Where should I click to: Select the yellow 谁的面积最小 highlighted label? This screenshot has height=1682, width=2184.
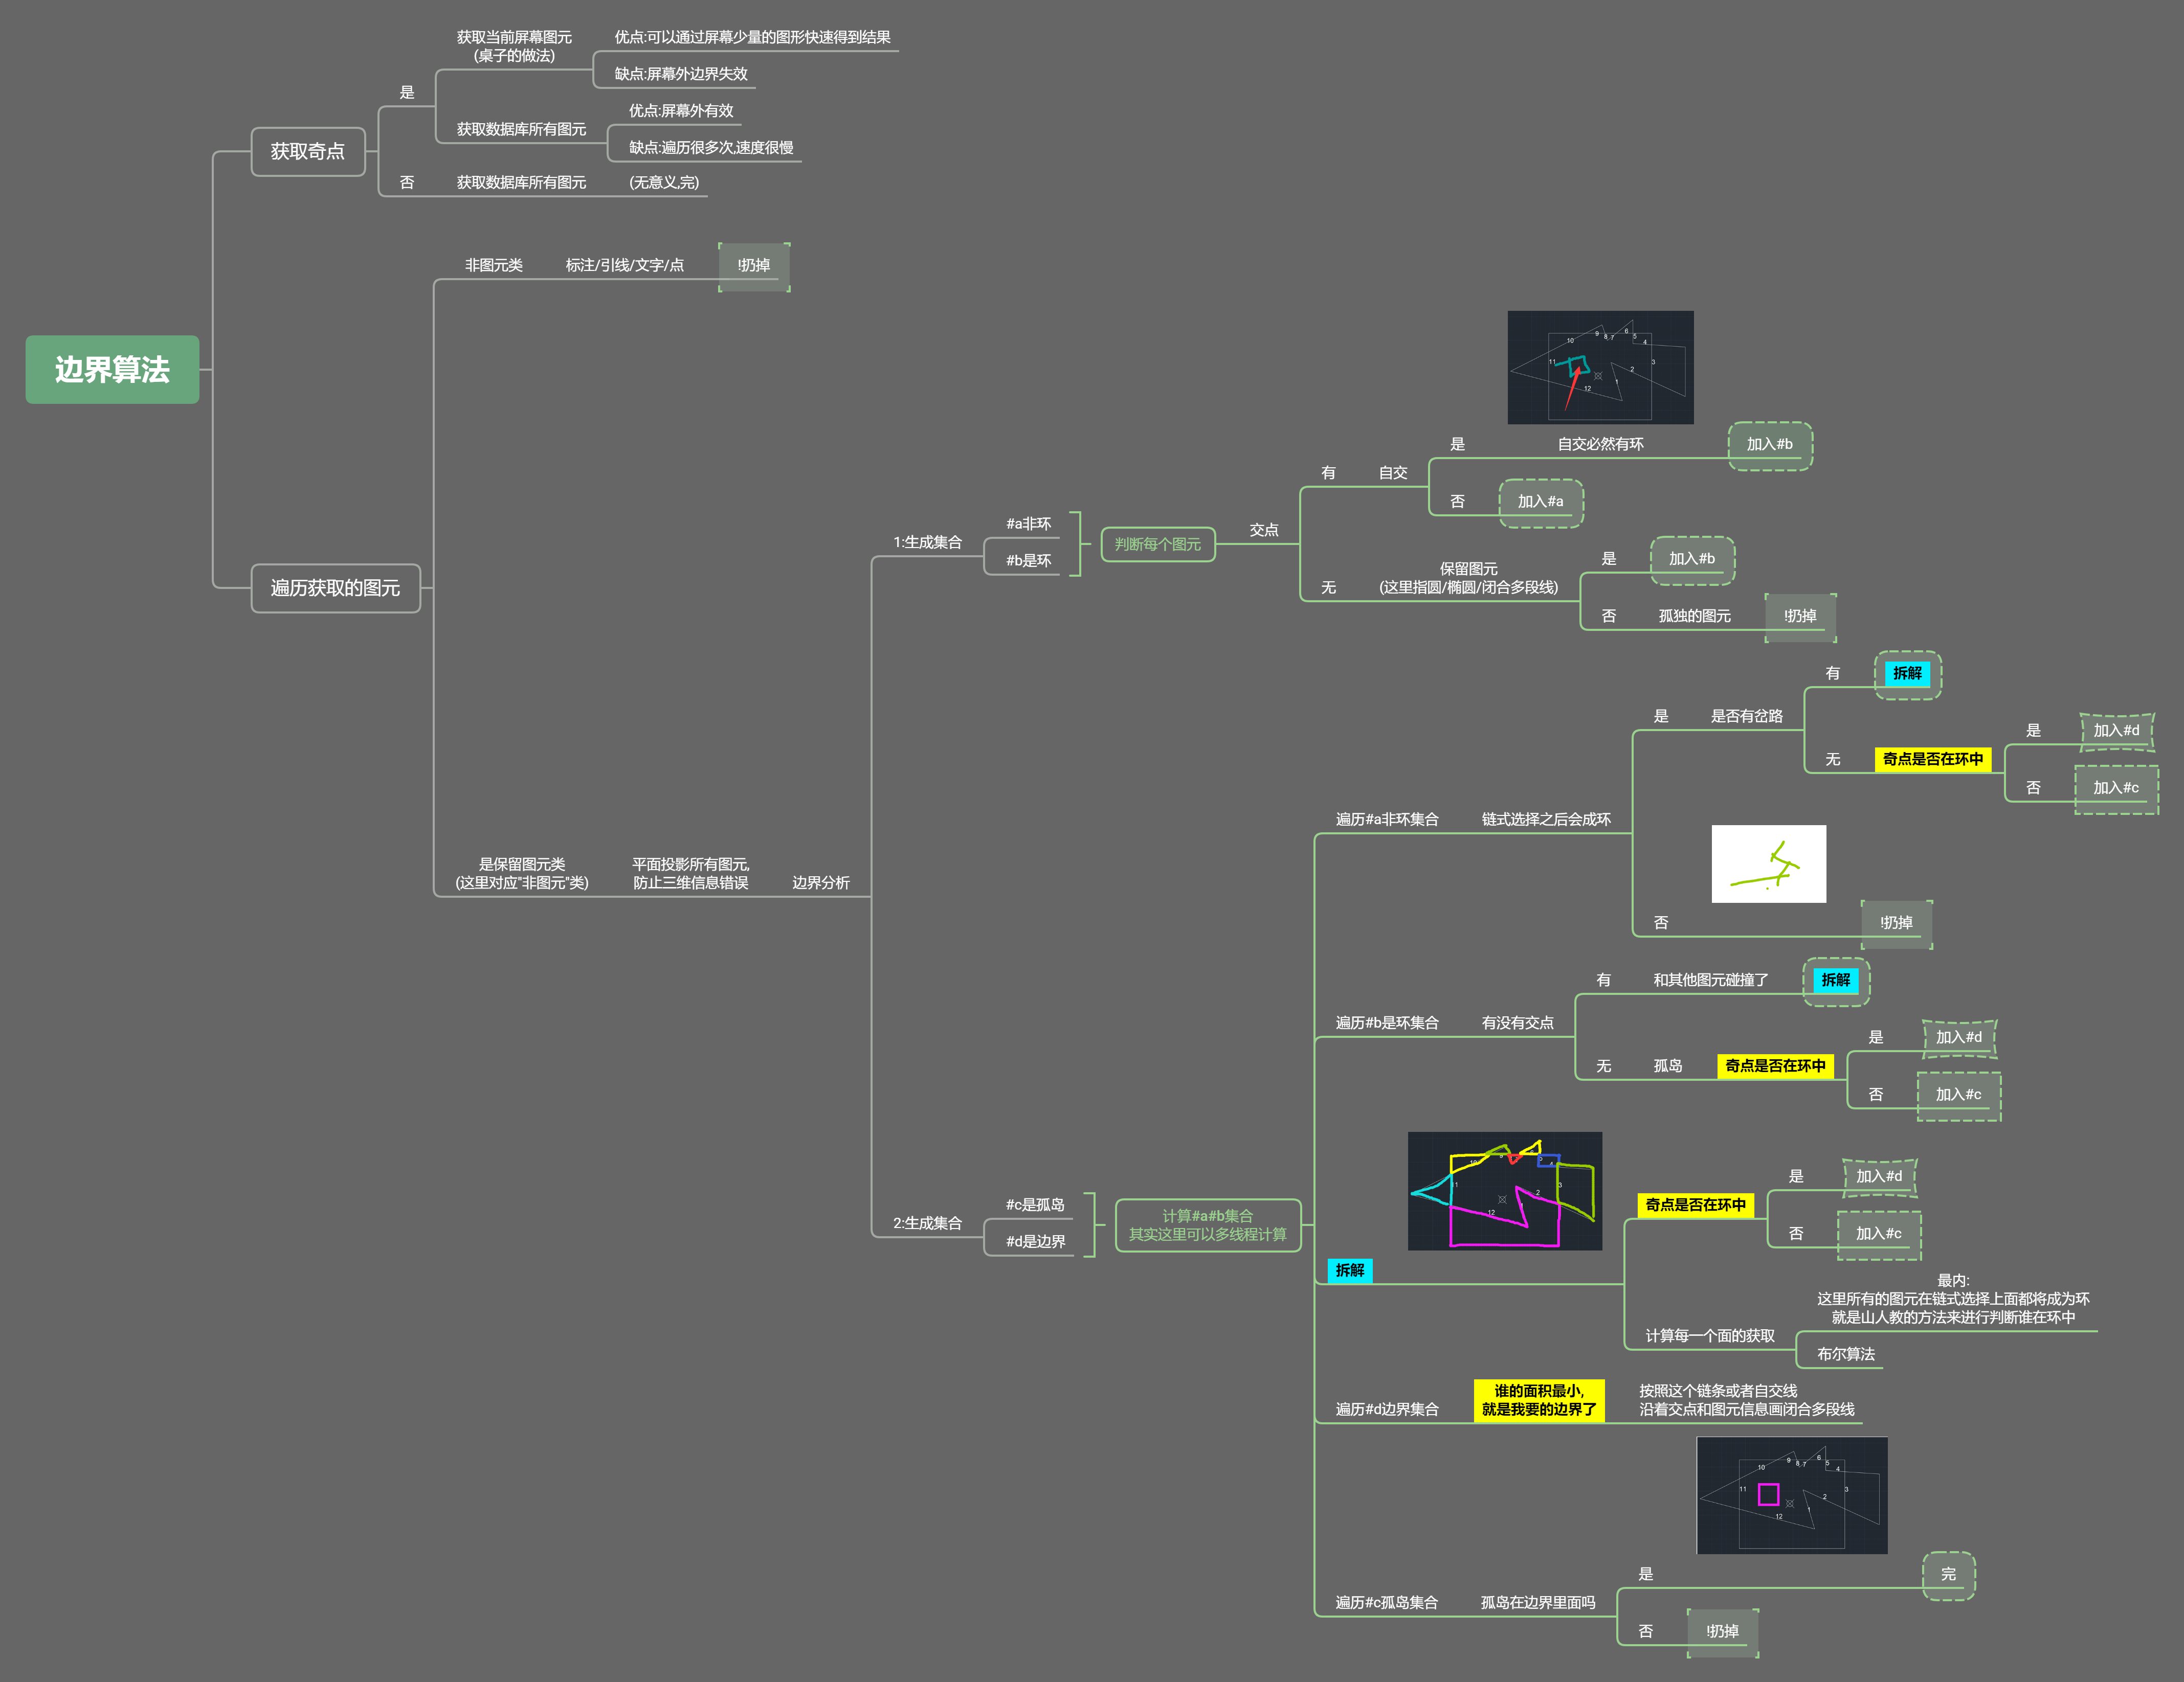point(1538,1400)
